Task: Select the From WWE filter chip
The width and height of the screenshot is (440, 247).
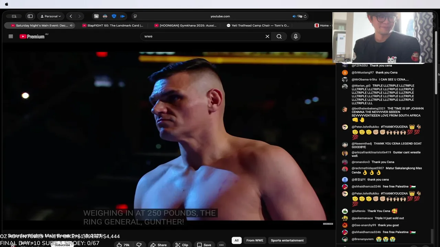Action: [255, 240]
